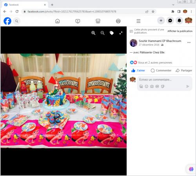Add a sticker to the comment

163,86
